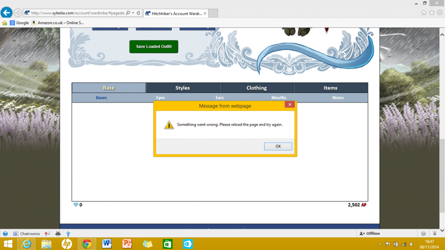Click the Save Loaded Outfit button
The height and width of the screenshot is (250, 445).
[154, 47]
